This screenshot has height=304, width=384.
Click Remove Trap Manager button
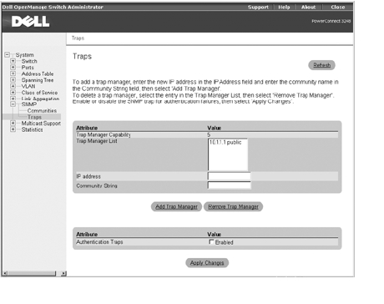point(233,206)
